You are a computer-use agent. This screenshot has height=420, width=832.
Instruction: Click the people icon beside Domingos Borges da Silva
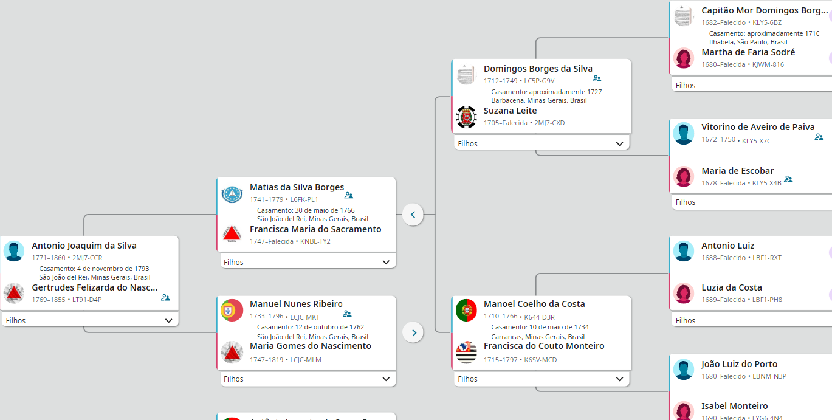pyautogui.click(x=597, y=79)
